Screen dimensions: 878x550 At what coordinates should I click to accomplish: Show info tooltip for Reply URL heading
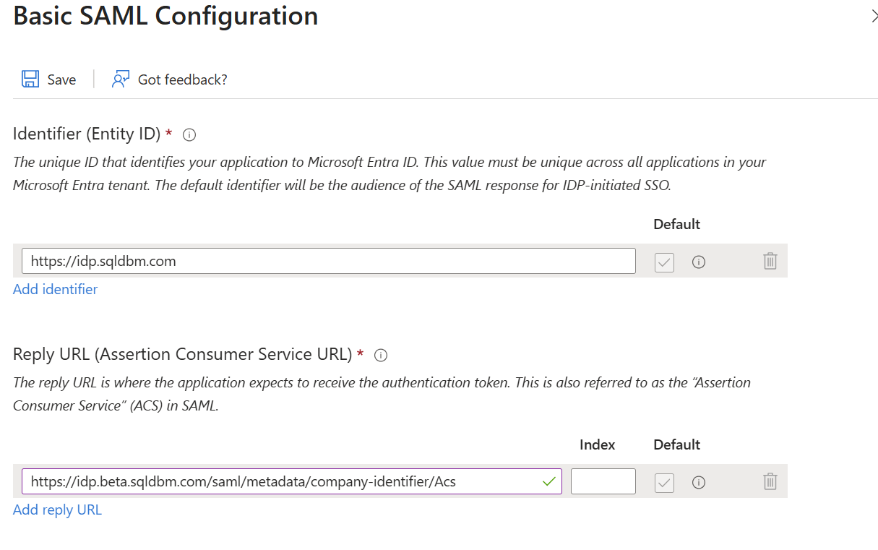point(382,355)
